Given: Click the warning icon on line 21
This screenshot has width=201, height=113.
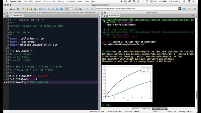Looking at the screenshot, I should (4, 82).
